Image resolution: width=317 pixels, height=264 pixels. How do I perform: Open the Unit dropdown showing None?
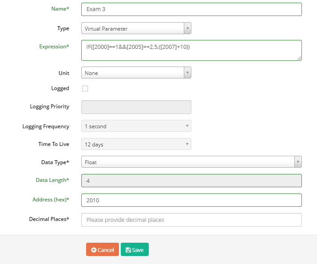point(136,72)
